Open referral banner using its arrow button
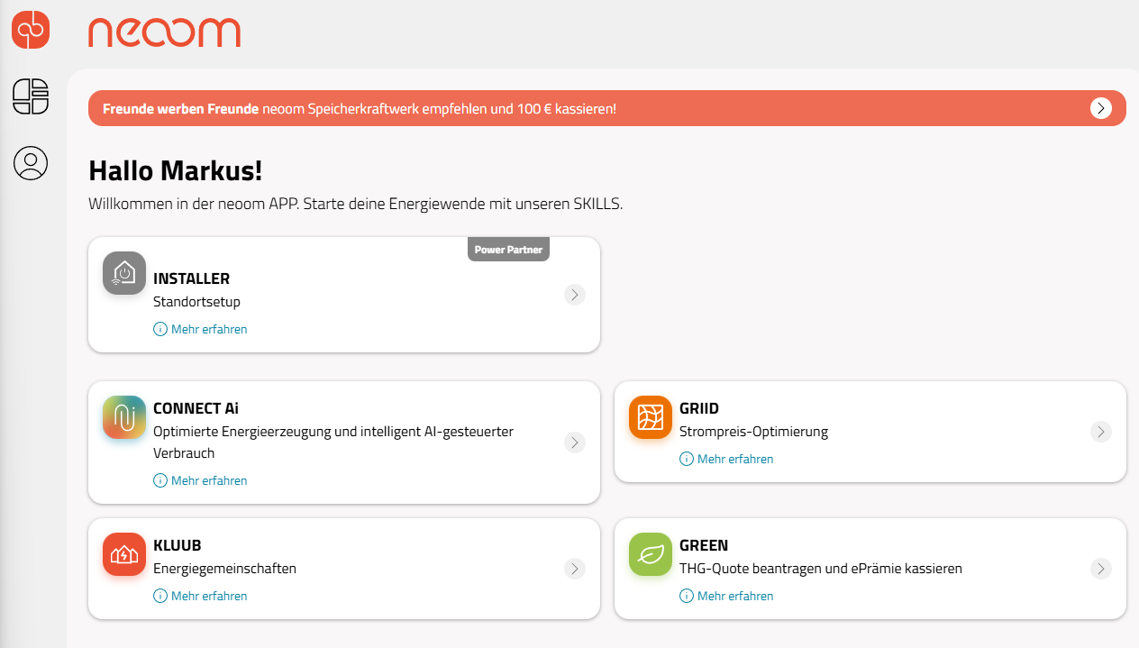 coord(1100,108)
